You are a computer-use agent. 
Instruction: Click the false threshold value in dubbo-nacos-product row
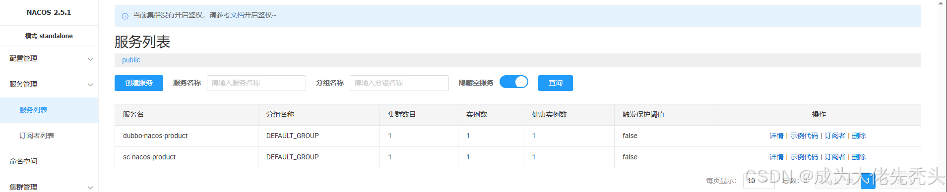(x=630, y=136)
